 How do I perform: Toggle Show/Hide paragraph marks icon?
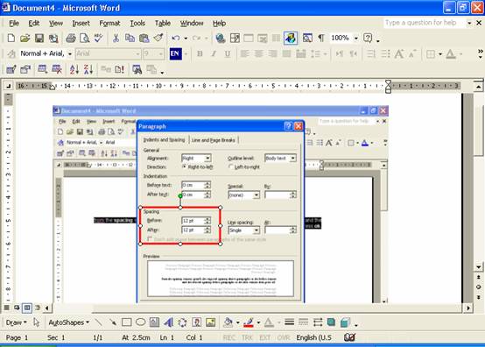point(321,38)
